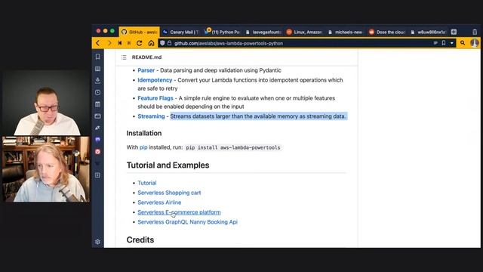
Task: Open the user profile avatar
Action: (475, 43)
